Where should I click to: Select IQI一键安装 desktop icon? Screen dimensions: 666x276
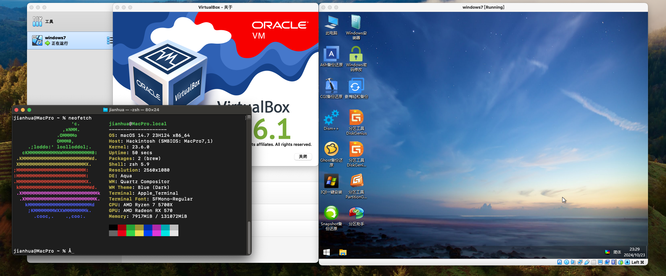pyautogui.click(x=331, y=184)
